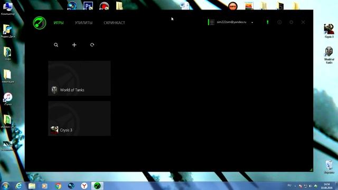Click the World of Tanks logo icon in the tile
The height and width of the screenshot is (190, 338).
click(x=54, y=90)
